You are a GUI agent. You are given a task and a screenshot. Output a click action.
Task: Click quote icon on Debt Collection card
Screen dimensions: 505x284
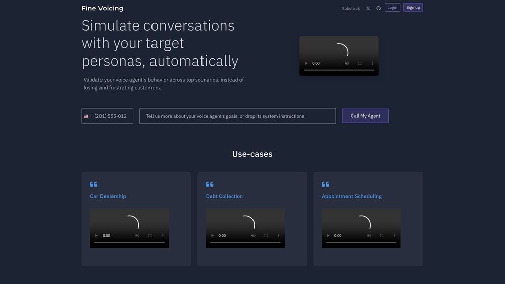tap(210, 184)
